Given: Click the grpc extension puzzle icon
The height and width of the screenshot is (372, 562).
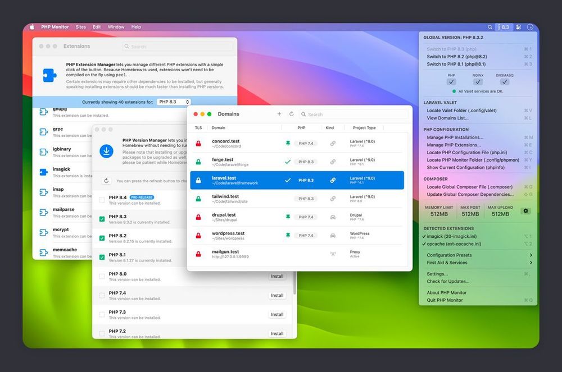Looking at the screenshot, I should click(x=44, y=132).
